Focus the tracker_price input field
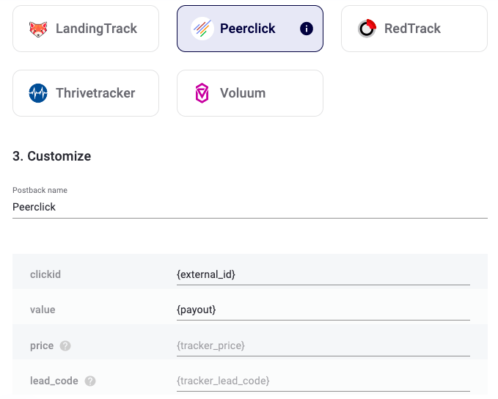Viewport: 498px width, 399px height. click(323, 345)
